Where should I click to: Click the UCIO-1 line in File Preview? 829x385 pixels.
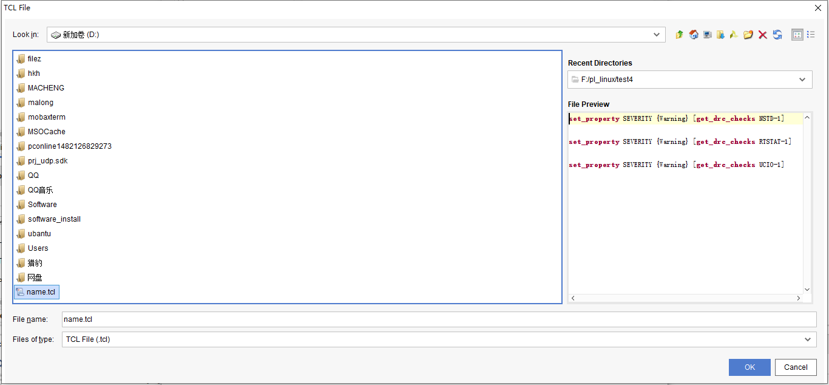(677, 165)
